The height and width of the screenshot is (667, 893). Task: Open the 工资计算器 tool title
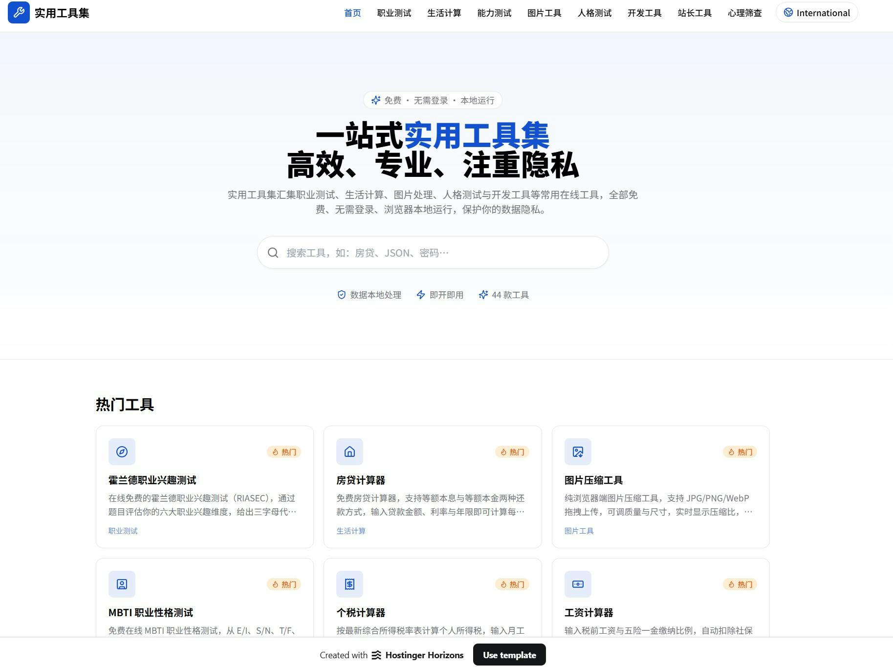[x=589, y=613]
